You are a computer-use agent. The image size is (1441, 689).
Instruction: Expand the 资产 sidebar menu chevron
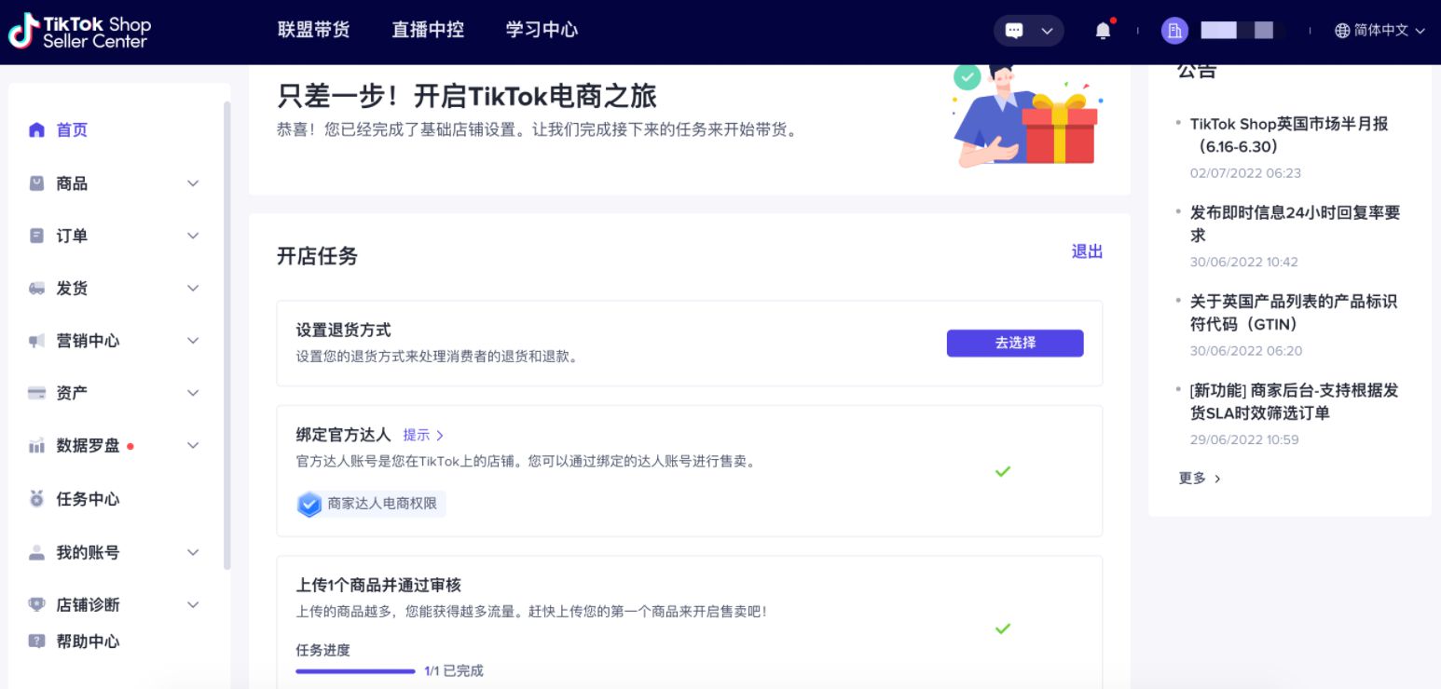click(x=193, y=393)
